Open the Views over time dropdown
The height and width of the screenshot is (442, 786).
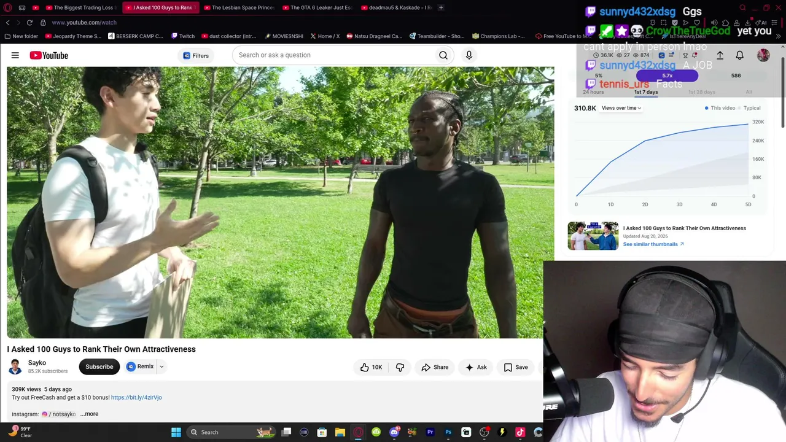click(x=621, y=108)
